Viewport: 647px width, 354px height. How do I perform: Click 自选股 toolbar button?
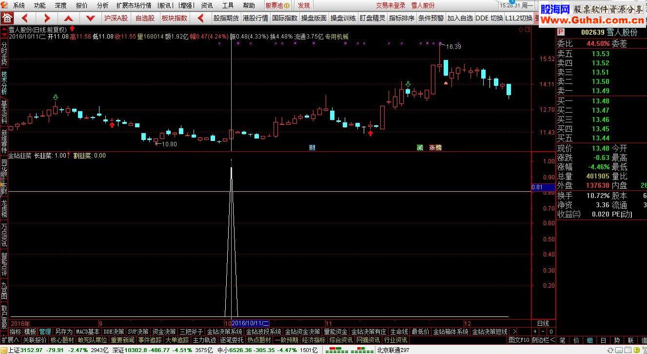(145, 18)
